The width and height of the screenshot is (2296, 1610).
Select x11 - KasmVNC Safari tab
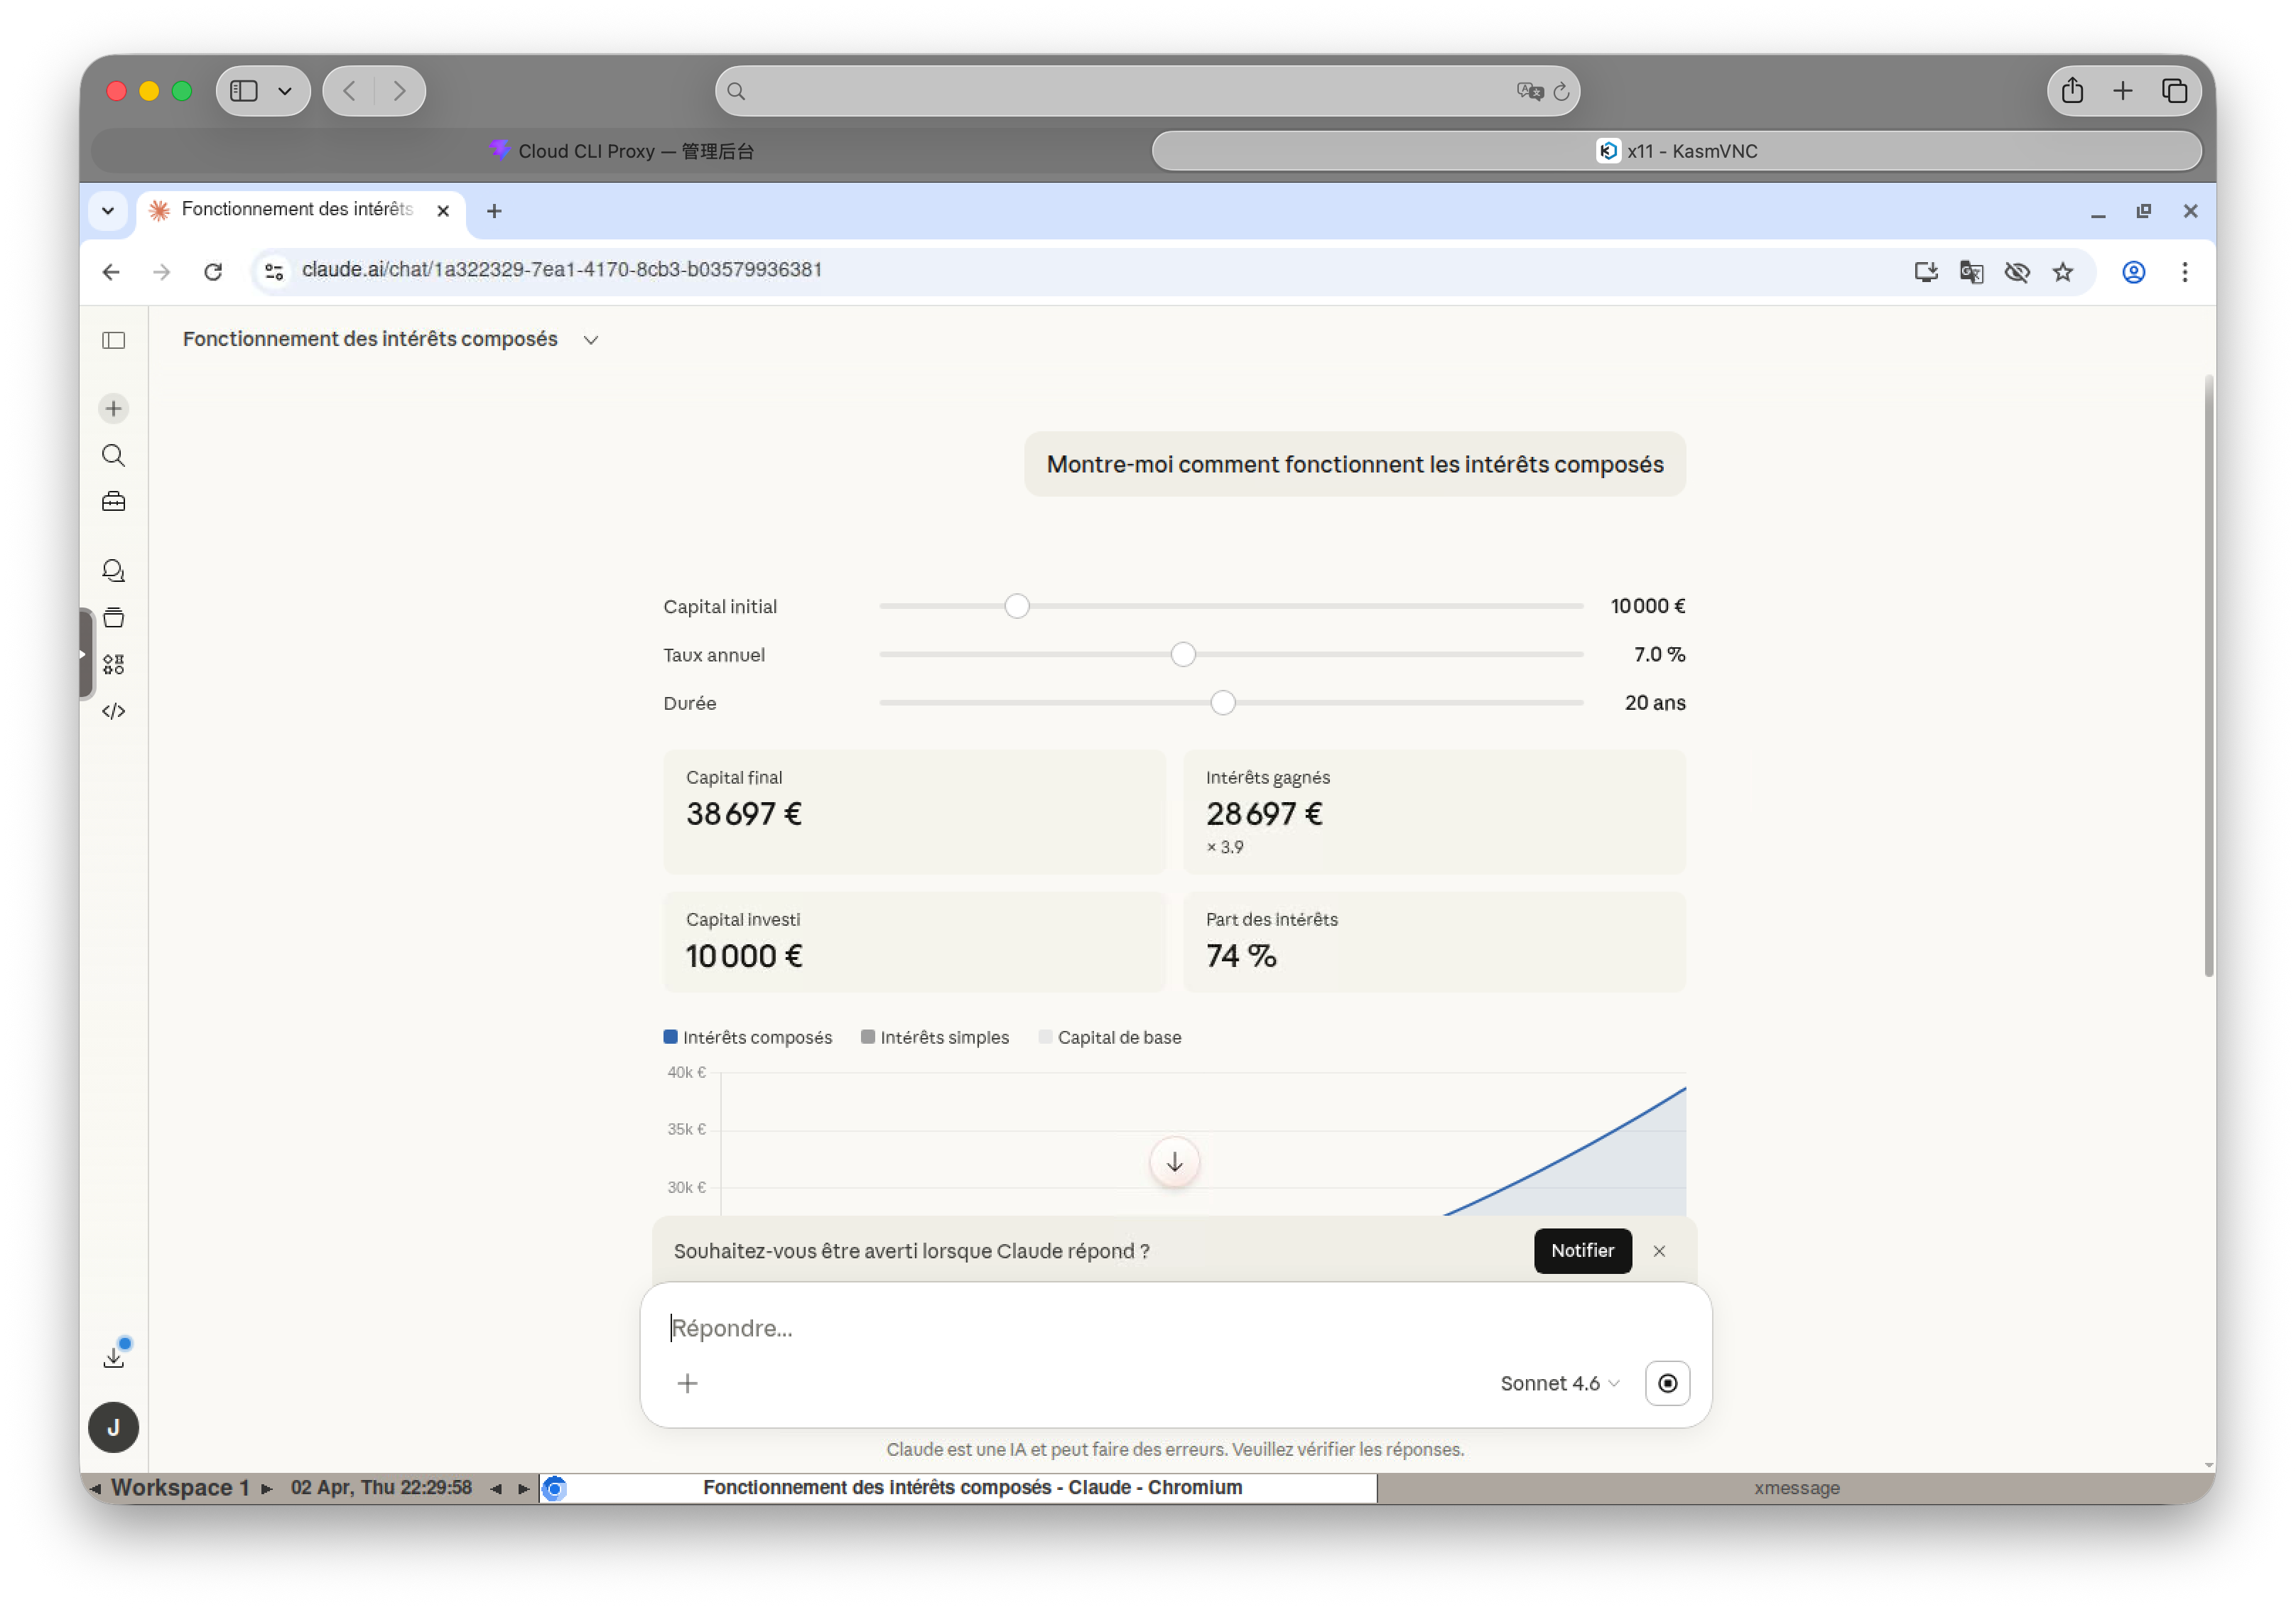pyautogui.click(x=1677, y=151)
